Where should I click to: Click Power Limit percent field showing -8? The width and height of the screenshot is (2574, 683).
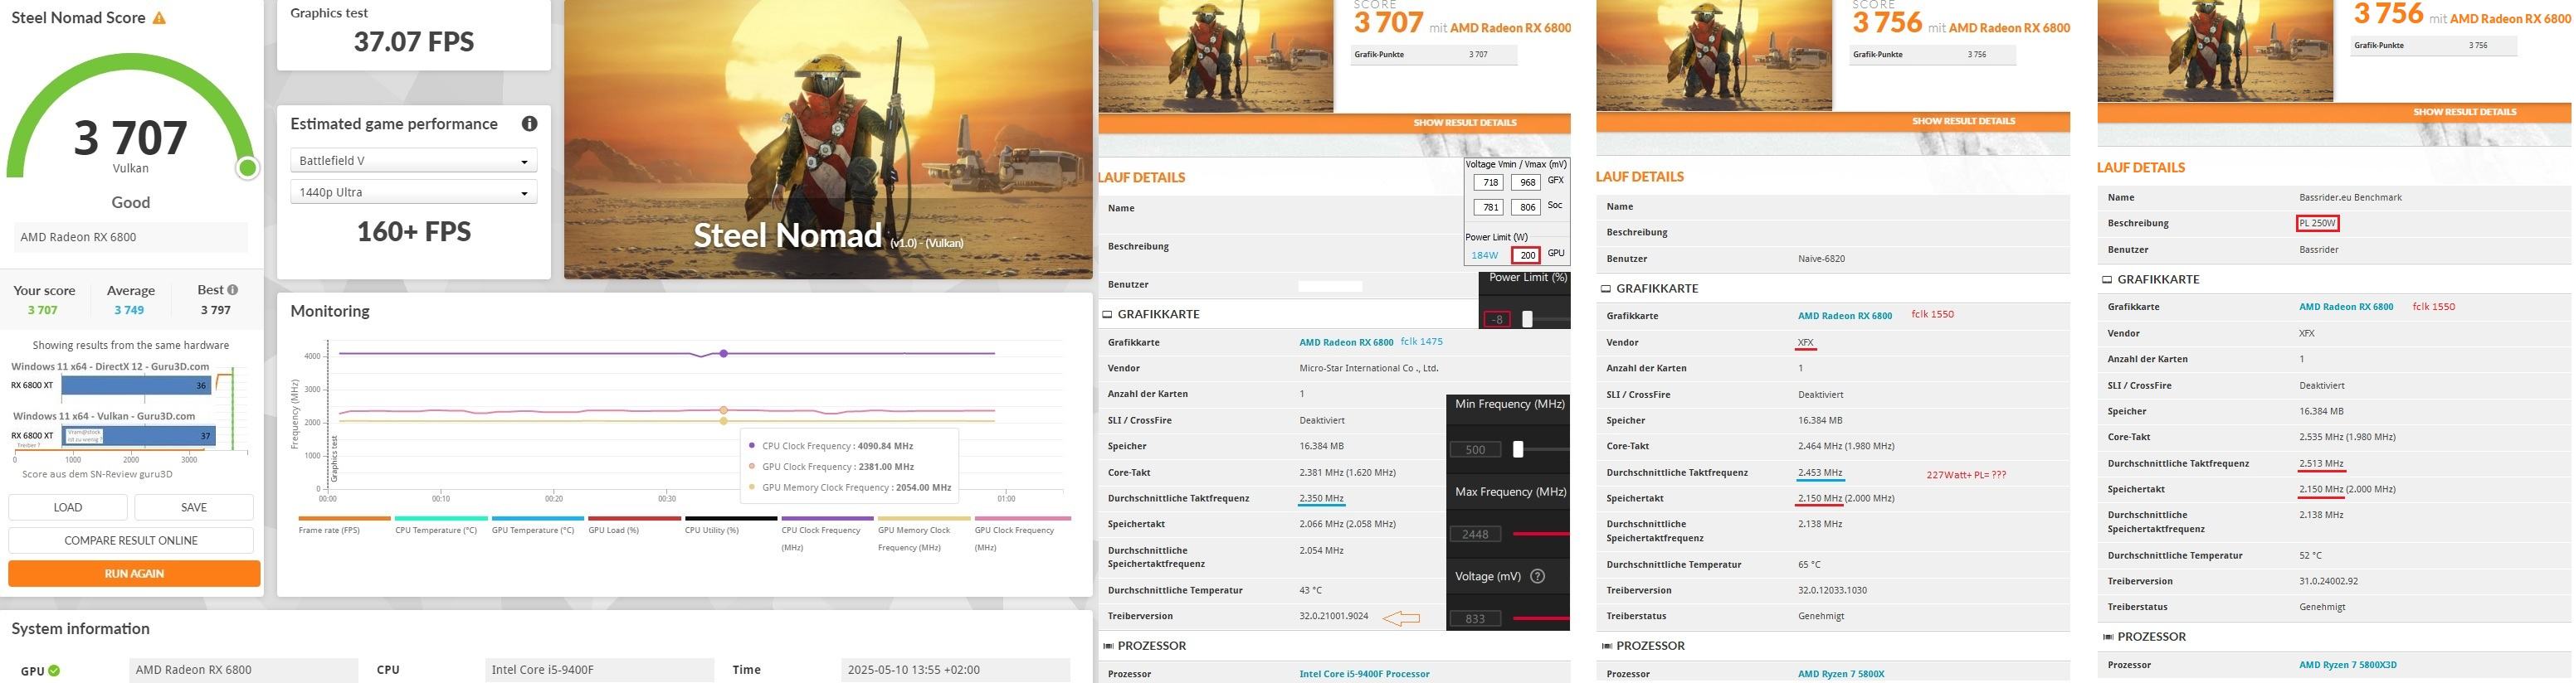[x=1496, y=319]
